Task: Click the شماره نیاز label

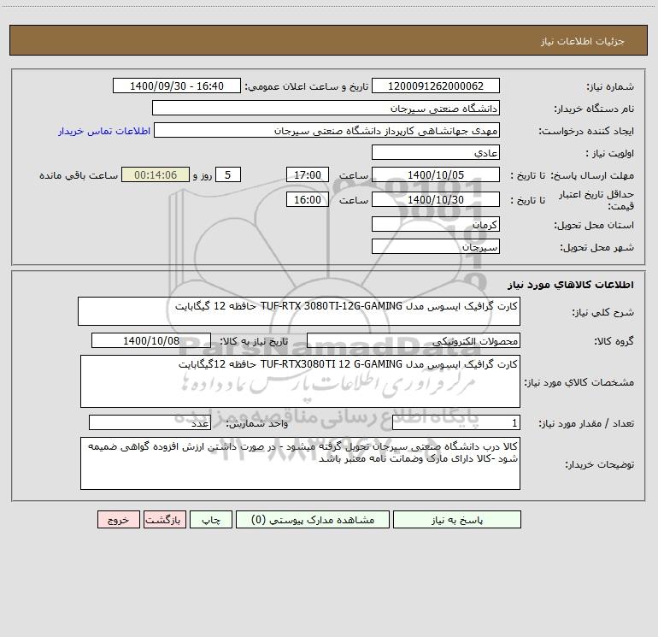Action: (x=610, y=87)
